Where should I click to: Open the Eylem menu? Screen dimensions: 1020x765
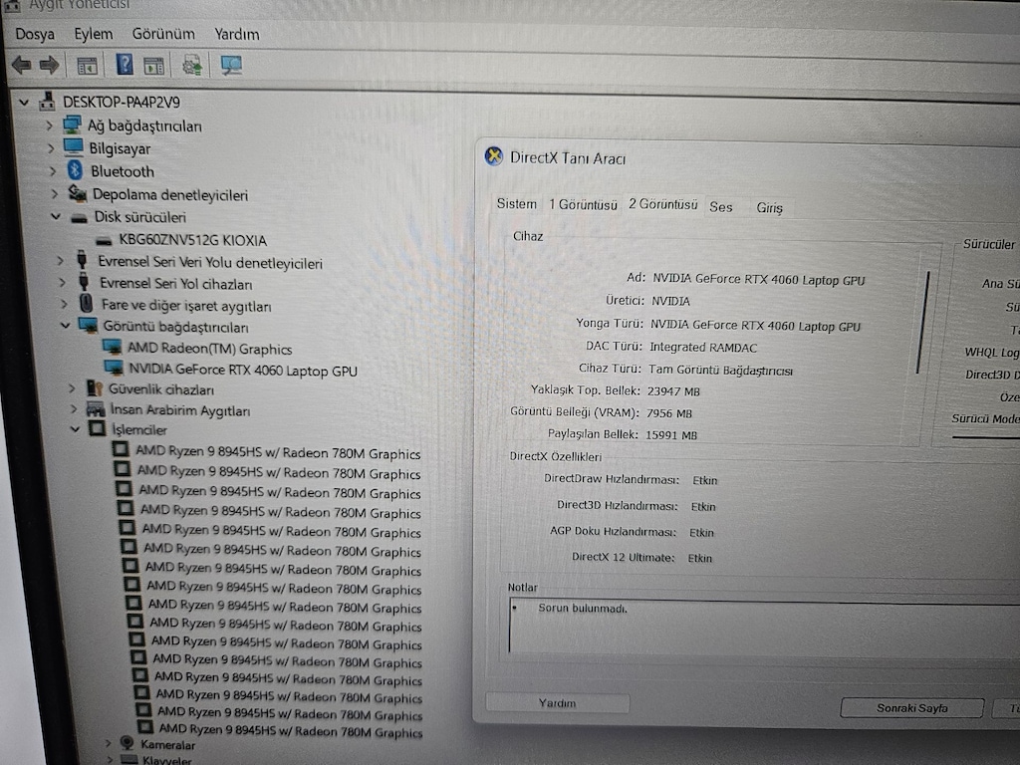[x=93, y=33]
